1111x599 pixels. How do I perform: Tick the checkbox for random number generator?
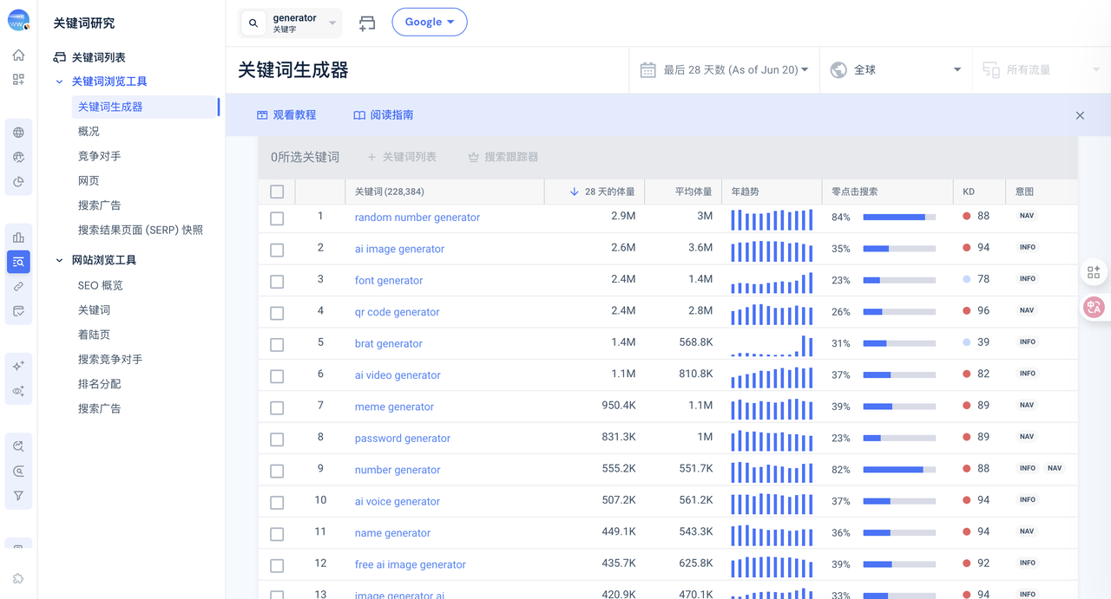coord(277,218)
